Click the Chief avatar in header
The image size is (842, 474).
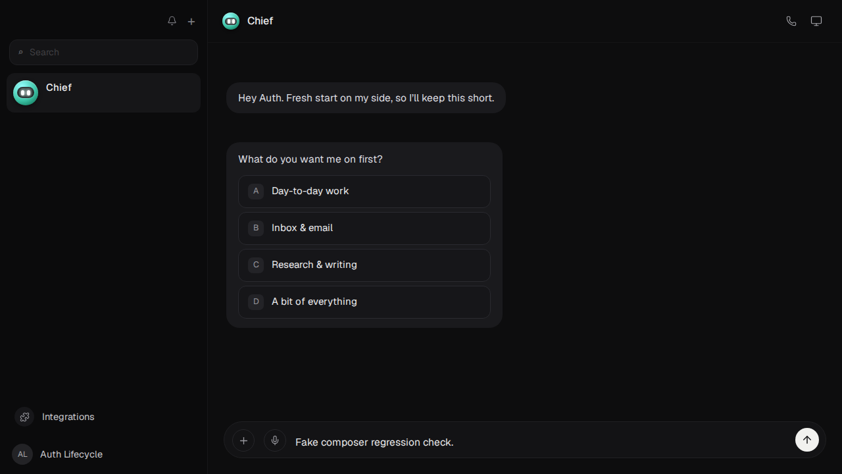coord(231,21)
